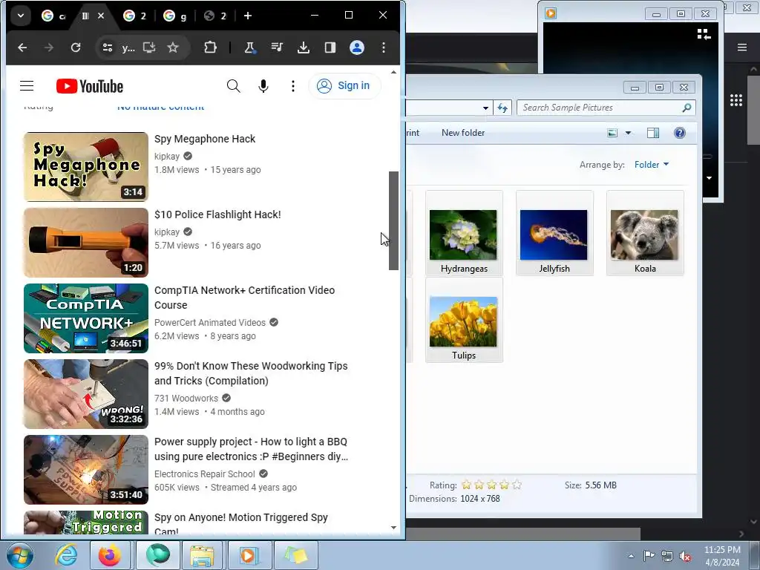Visit Electronics Repair School channel
Image resolution: width=760 pixels, height=570 pixels.
(205, 474)
